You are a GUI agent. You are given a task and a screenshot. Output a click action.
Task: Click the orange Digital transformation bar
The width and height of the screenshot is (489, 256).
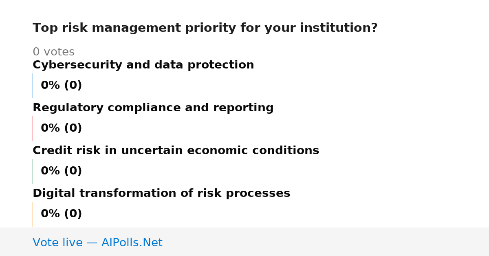(x=33, y=214)
